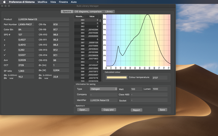The image size is (218, 136).
Task: Save the spectrum with Save button
Action: point(162,110)
